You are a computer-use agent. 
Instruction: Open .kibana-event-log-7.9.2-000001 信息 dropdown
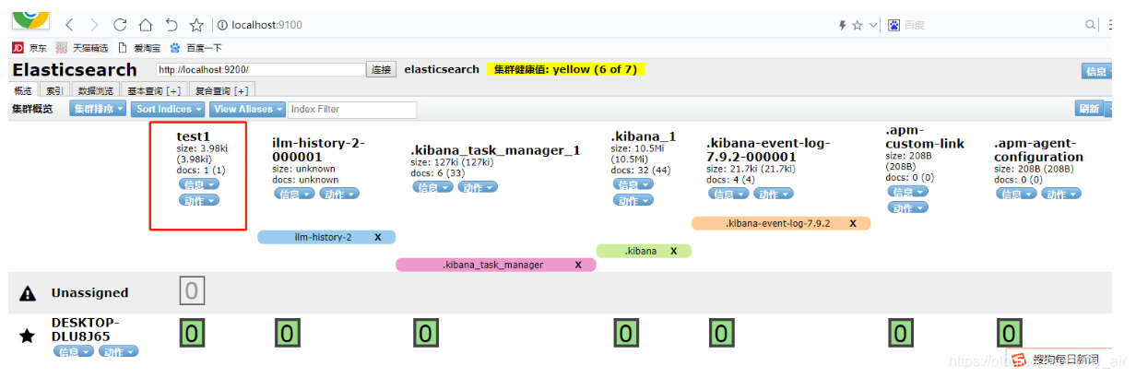point(728,194)
